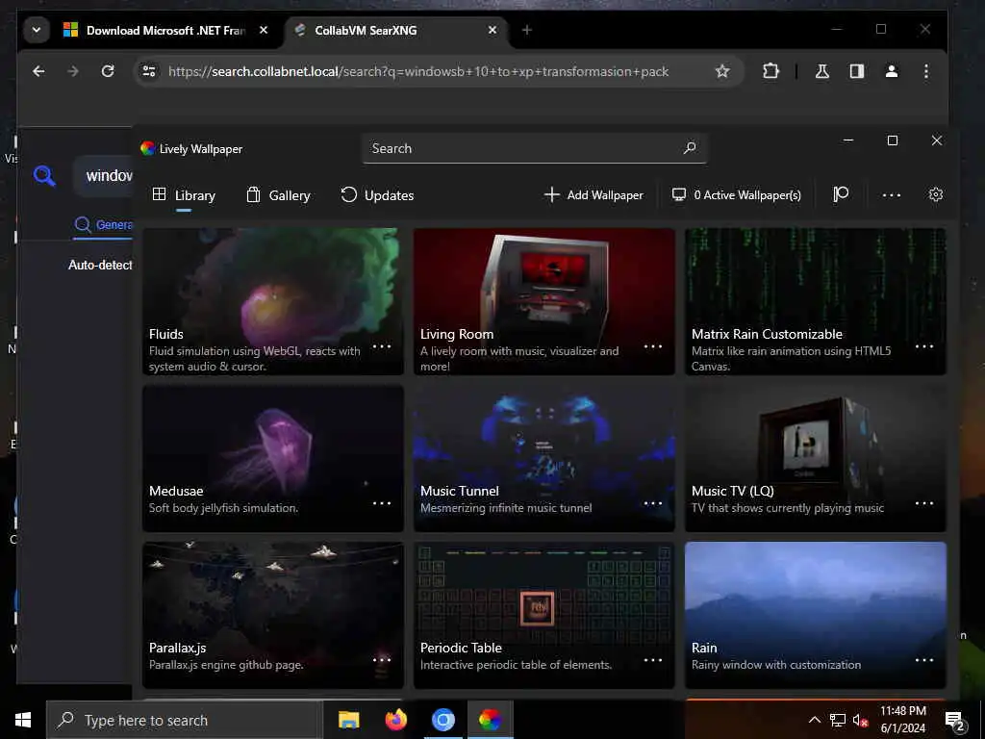Click Lively Wallpaper taskbar icon

click(x=490, y=720)
